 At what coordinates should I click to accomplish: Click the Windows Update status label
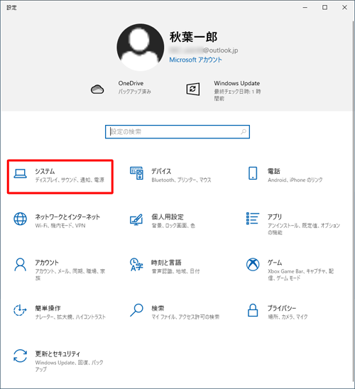[x=237, y=95]
